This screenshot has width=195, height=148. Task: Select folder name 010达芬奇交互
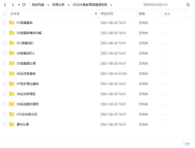[27, 114]
